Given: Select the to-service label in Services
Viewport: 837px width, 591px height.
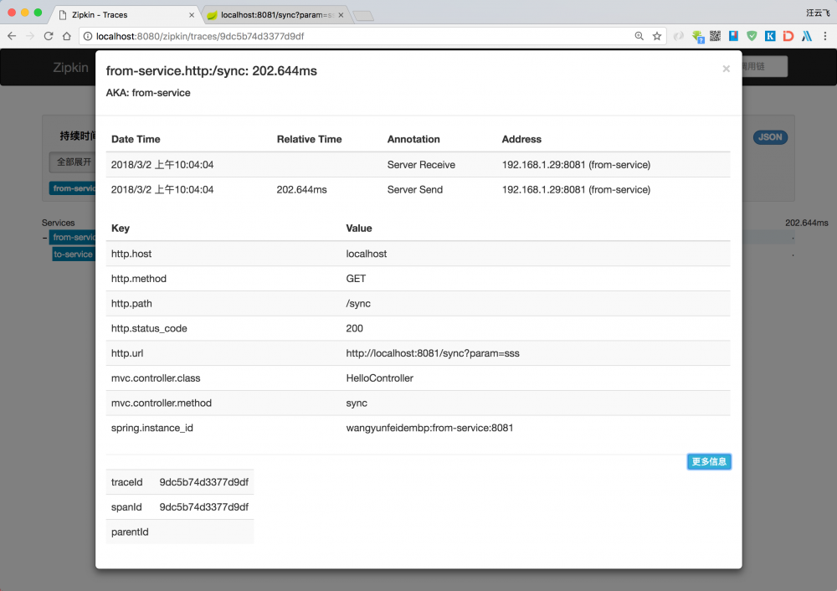Looking at the screenshot, I should click(x=71, y=254).
